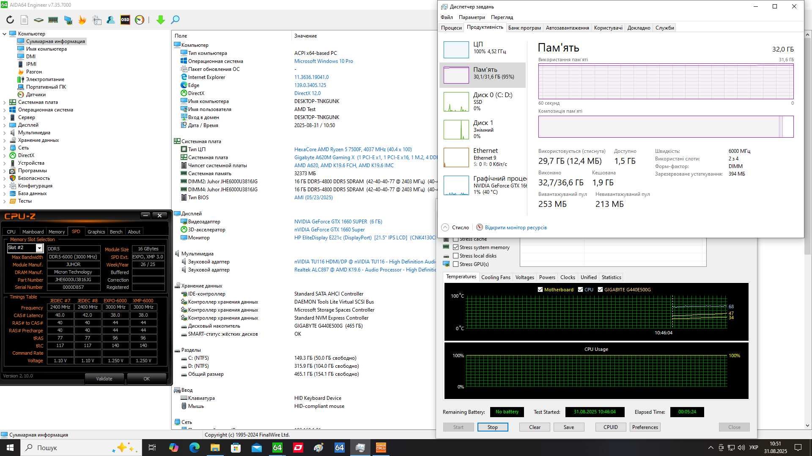This screenshot has width=812, height=456.
Task: Click Microsoft Windows 10 Pro link
Action: coord(324,61)
